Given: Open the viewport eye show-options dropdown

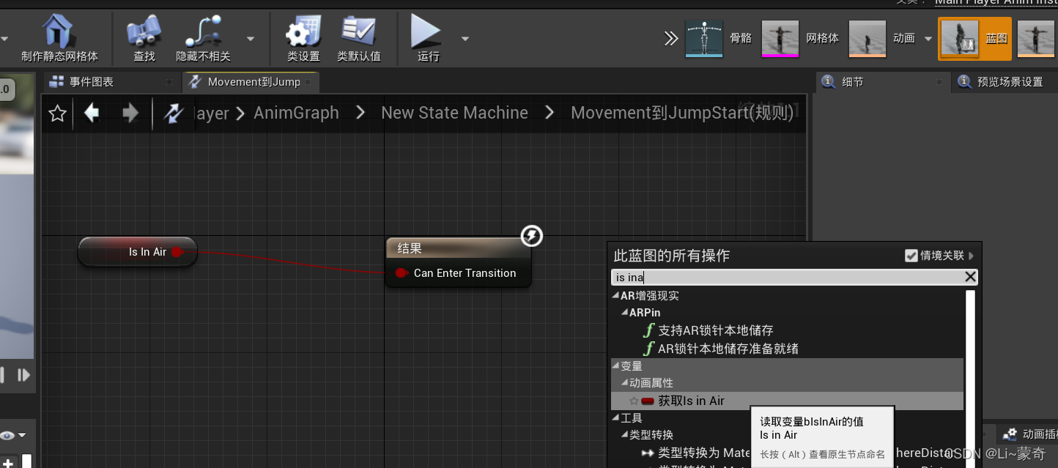Looking at the screenshot, I should [x=12, y=434].
